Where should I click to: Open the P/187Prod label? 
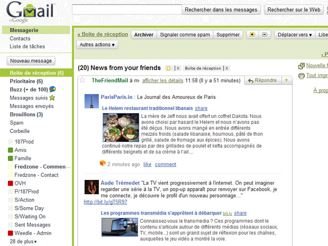27,192
